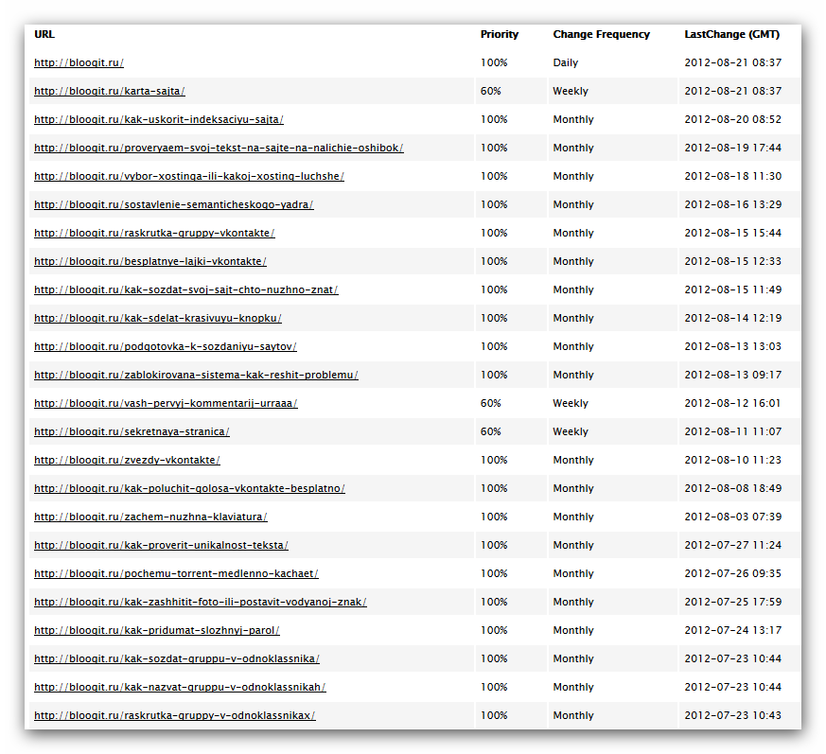Image resolution: width=826 pixels, height=754 pixels.
Task: Click the LastChange (GMT) column header
Action: 731,34
